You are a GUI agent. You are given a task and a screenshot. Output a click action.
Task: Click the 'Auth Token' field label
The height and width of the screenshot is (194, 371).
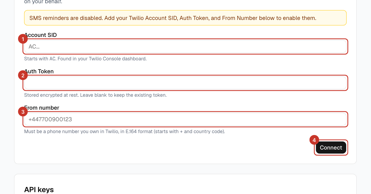pyautogui.click(x=39, y=71)
